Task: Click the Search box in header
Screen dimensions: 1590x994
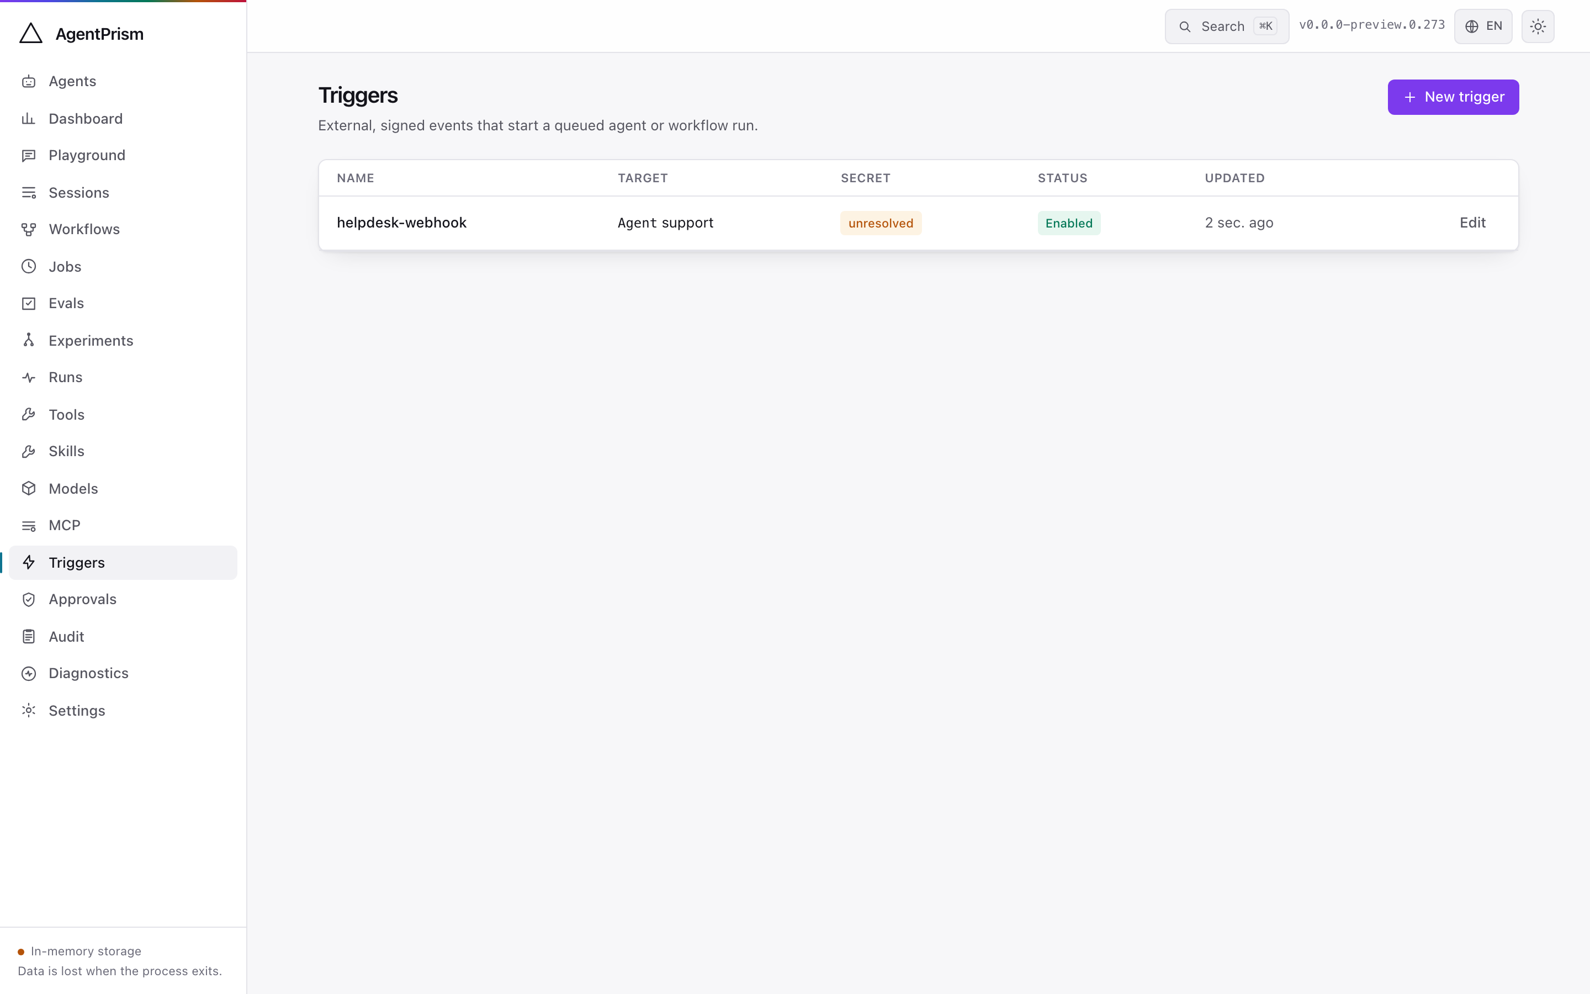Action: [1227, 27]
